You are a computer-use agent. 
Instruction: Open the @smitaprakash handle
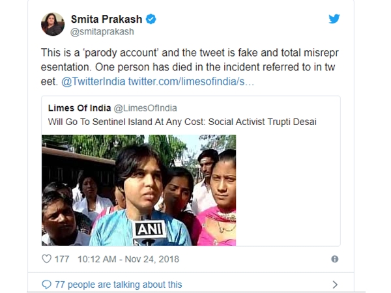point(102,32)
